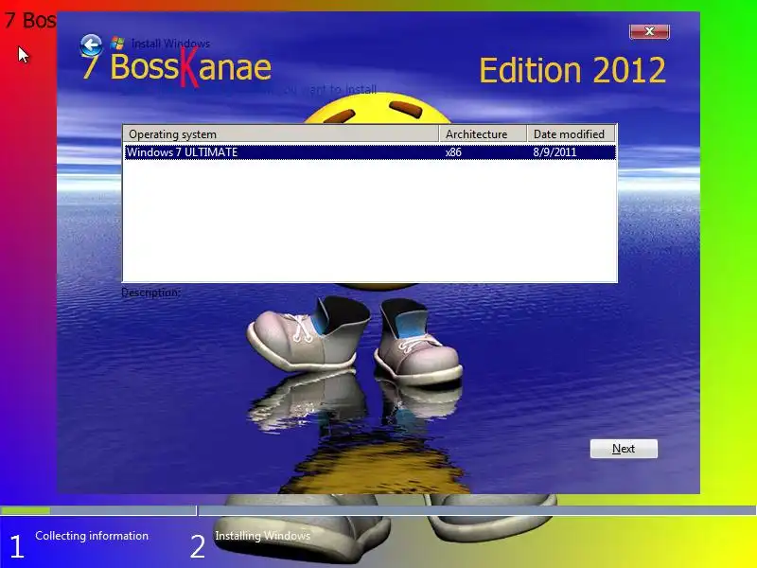Click the Description label
The image size is (757, 568).
tap(150, 293)
